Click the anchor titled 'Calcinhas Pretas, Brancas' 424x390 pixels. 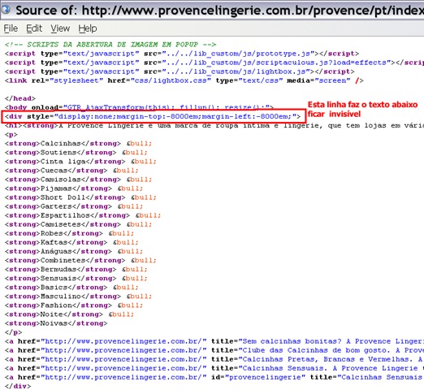214,359
